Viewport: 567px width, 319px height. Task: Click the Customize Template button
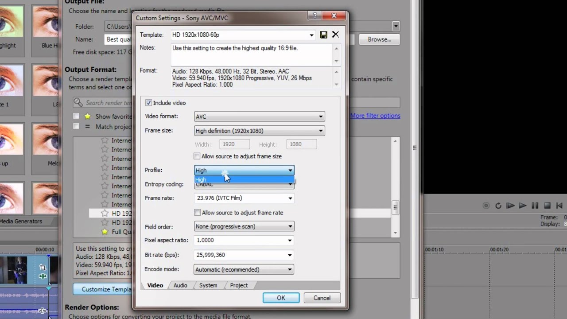tap(103, 289)
